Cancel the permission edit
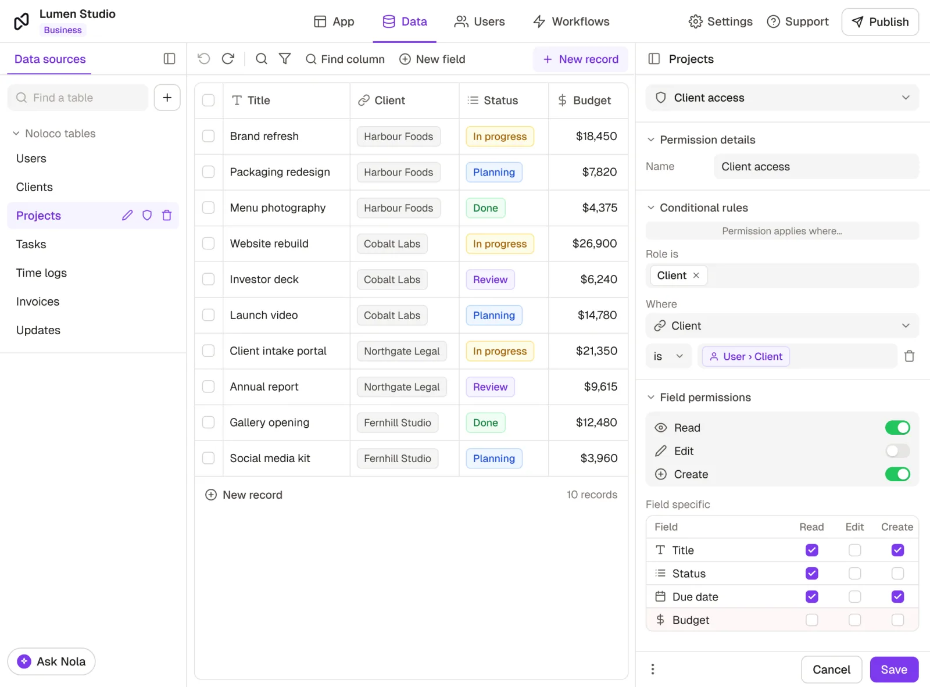This screenshot has height=687, width=930. pyautogui.click(x=831, y=670)
